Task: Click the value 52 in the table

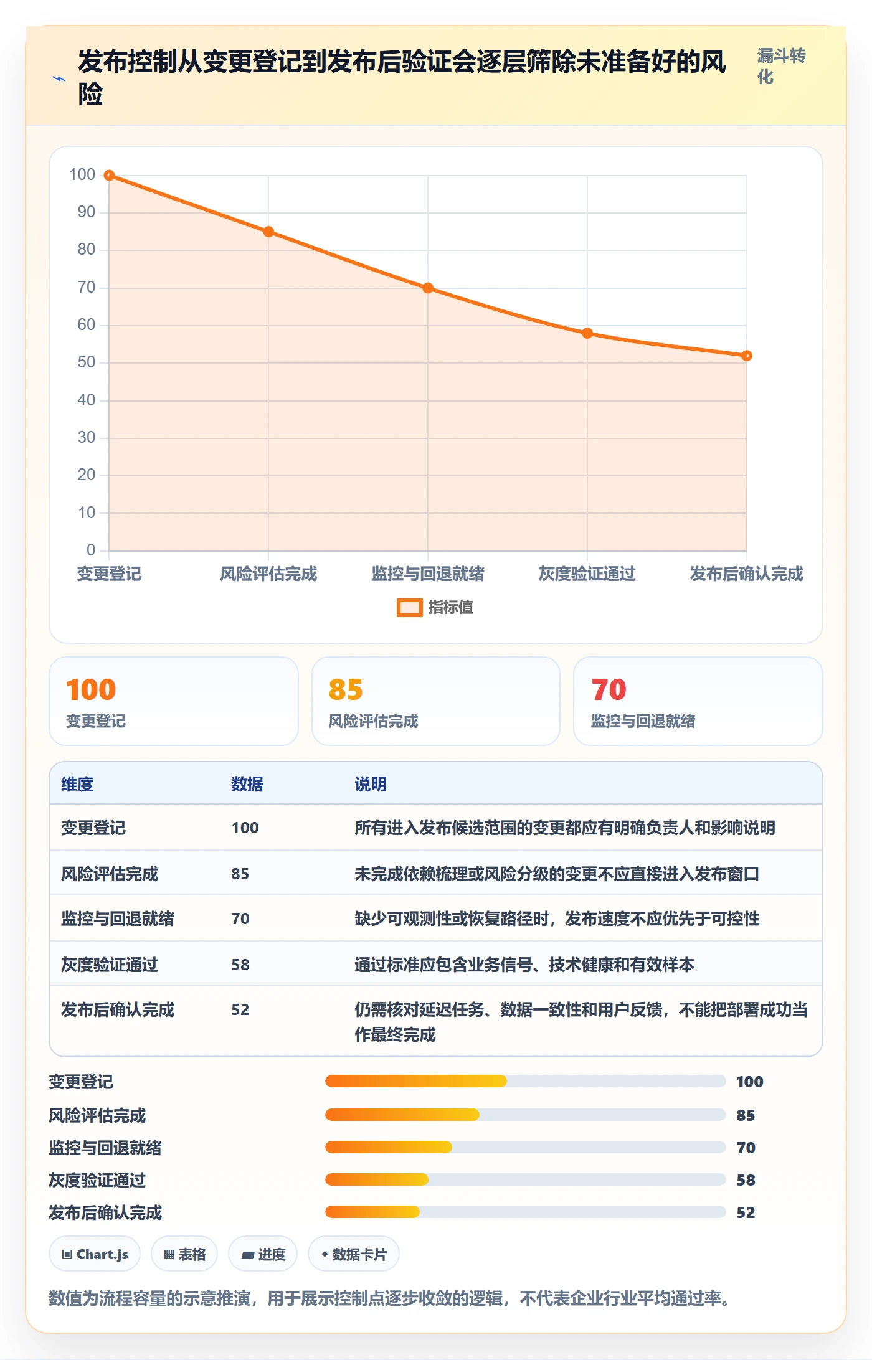Action: click(x=240, y=1009)
